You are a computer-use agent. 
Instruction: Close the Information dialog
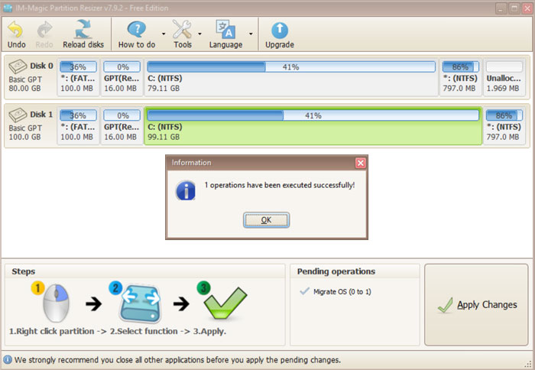pyautogui.click(x=360, y=163)
